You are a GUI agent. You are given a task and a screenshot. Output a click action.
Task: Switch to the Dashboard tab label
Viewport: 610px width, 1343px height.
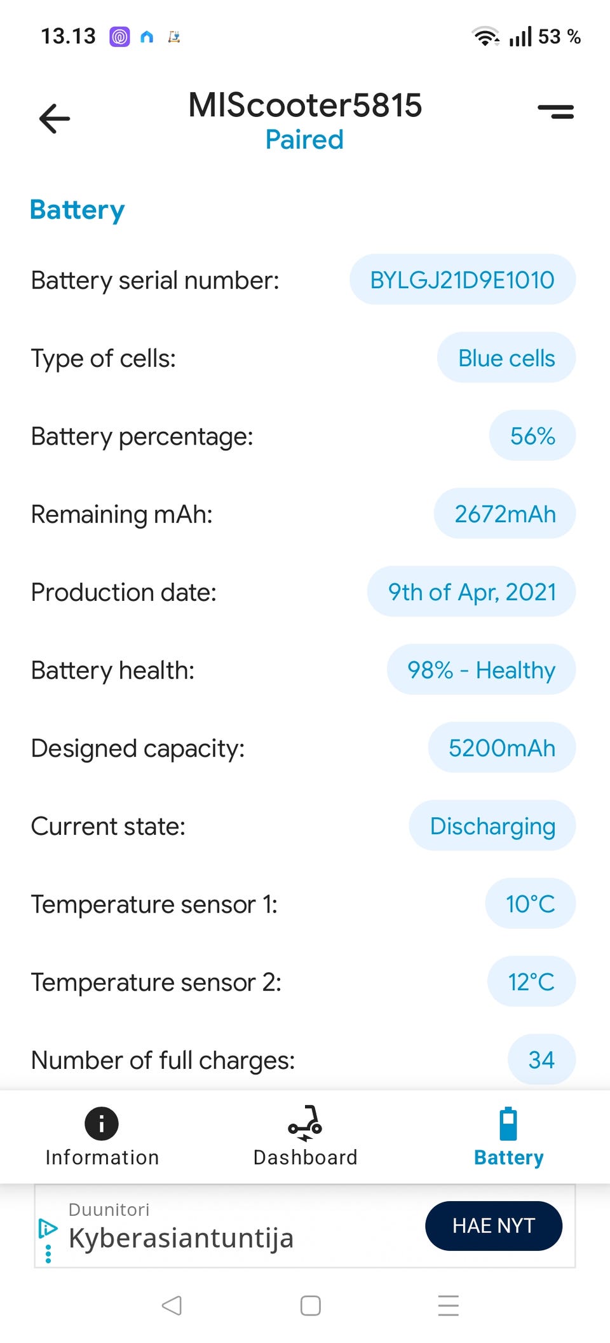[305, 1157]
